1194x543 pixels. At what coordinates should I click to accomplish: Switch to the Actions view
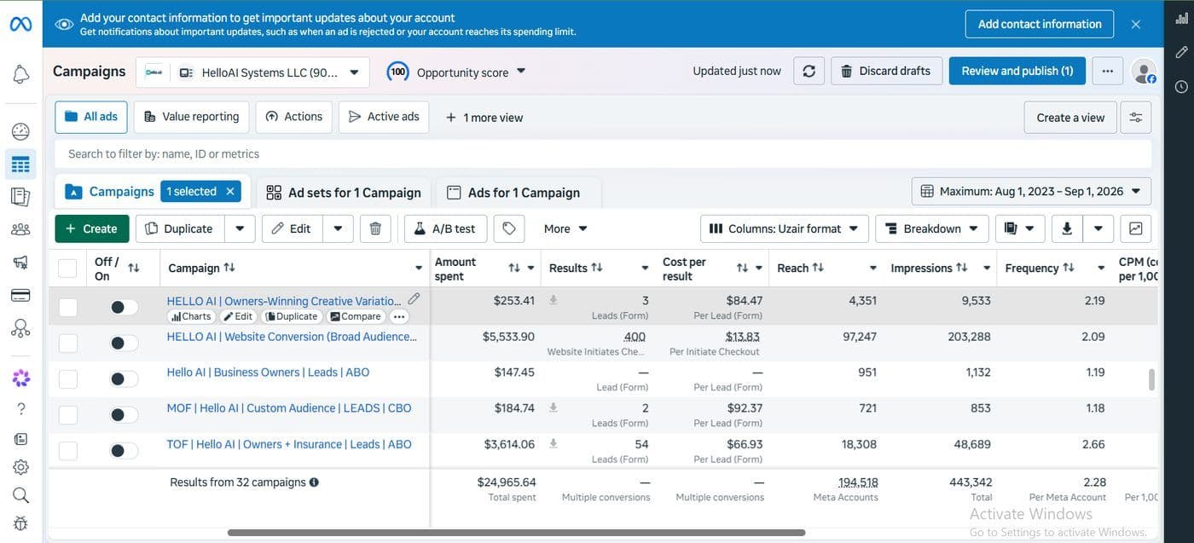pos(293,117)
